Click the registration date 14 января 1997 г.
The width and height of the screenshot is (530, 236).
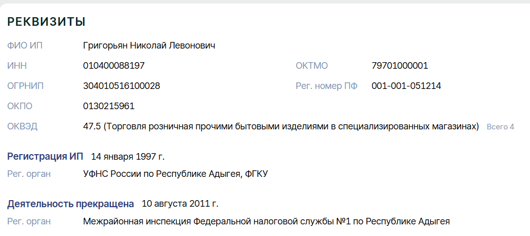(128, 156)
